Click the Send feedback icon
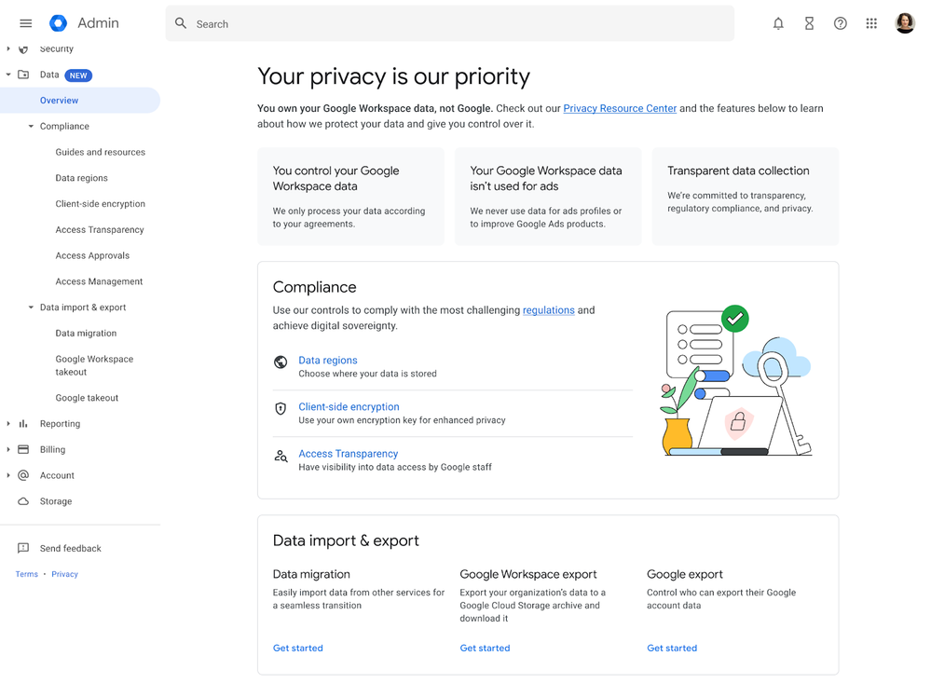The width and height of the screenshot is (931, 697). point(23,548)
